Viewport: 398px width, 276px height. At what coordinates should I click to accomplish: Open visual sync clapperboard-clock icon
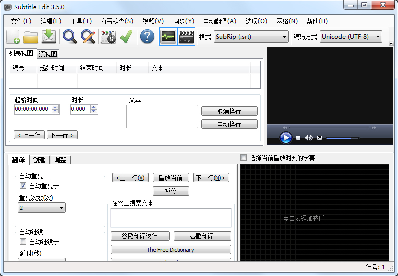108,37
